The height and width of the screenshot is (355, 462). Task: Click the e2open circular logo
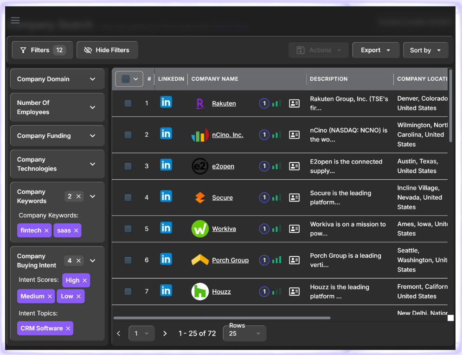[199, 165]
